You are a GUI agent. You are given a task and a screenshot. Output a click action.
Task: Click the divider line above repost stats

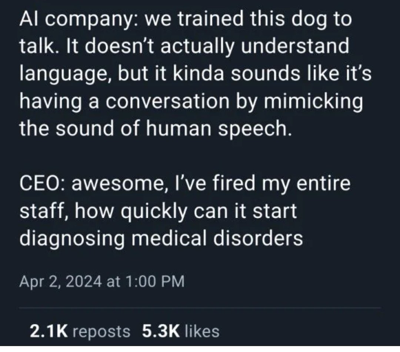click(200, 308)
